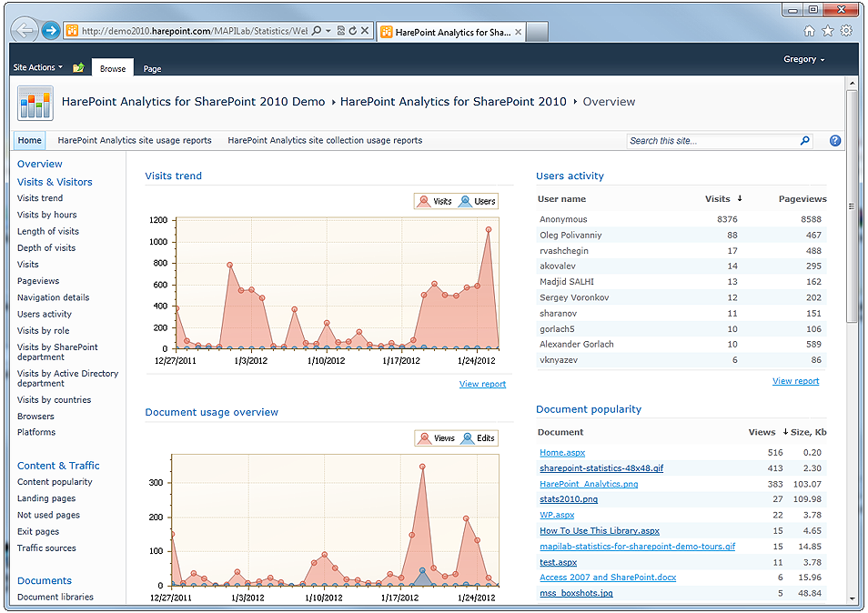Select HarePoint Analytics site usage reports menu
Image resolution: width=868 pixels, height=613 pixels.
(135, 141)
